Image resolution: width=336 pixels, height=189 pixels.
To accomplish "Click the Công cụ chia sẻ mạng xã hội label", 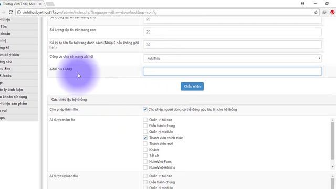I will click(x=71, y=57).
